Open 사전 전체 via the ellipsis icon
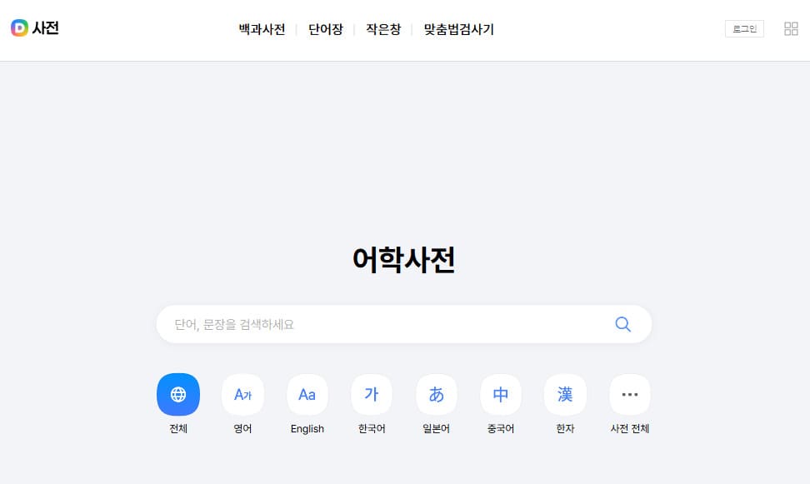Viewport: 810px width, 484px height. [x=629, y=394]
